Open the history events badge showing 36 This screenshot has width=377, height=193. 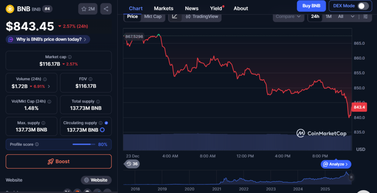(132, 164)
